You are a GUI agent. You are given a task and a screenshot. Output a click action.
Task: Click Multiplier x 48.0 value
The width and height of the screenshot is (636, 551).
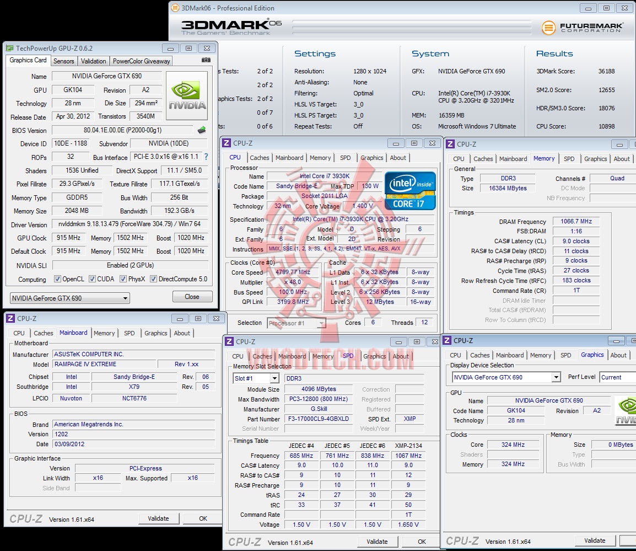[293, 282]
